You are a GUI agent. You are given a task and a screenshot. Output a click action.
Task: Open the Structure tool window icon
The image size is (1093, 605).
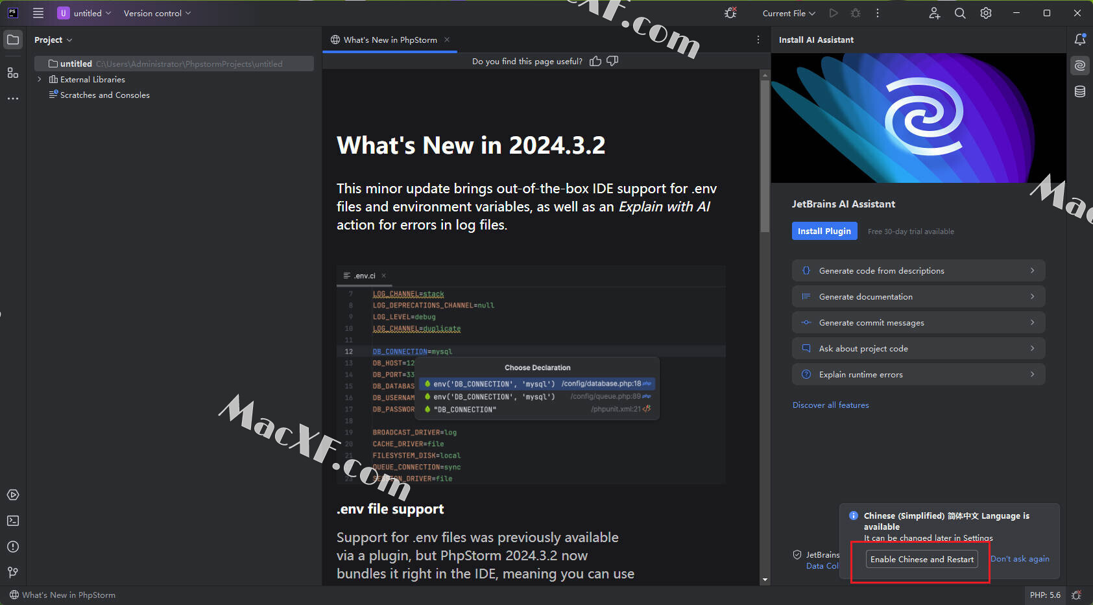click(x=13, y=73)
